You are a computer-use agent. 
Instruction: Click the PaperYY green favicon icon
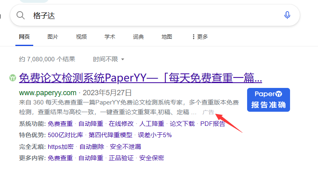pyautogui.click(x=13, y=77)
